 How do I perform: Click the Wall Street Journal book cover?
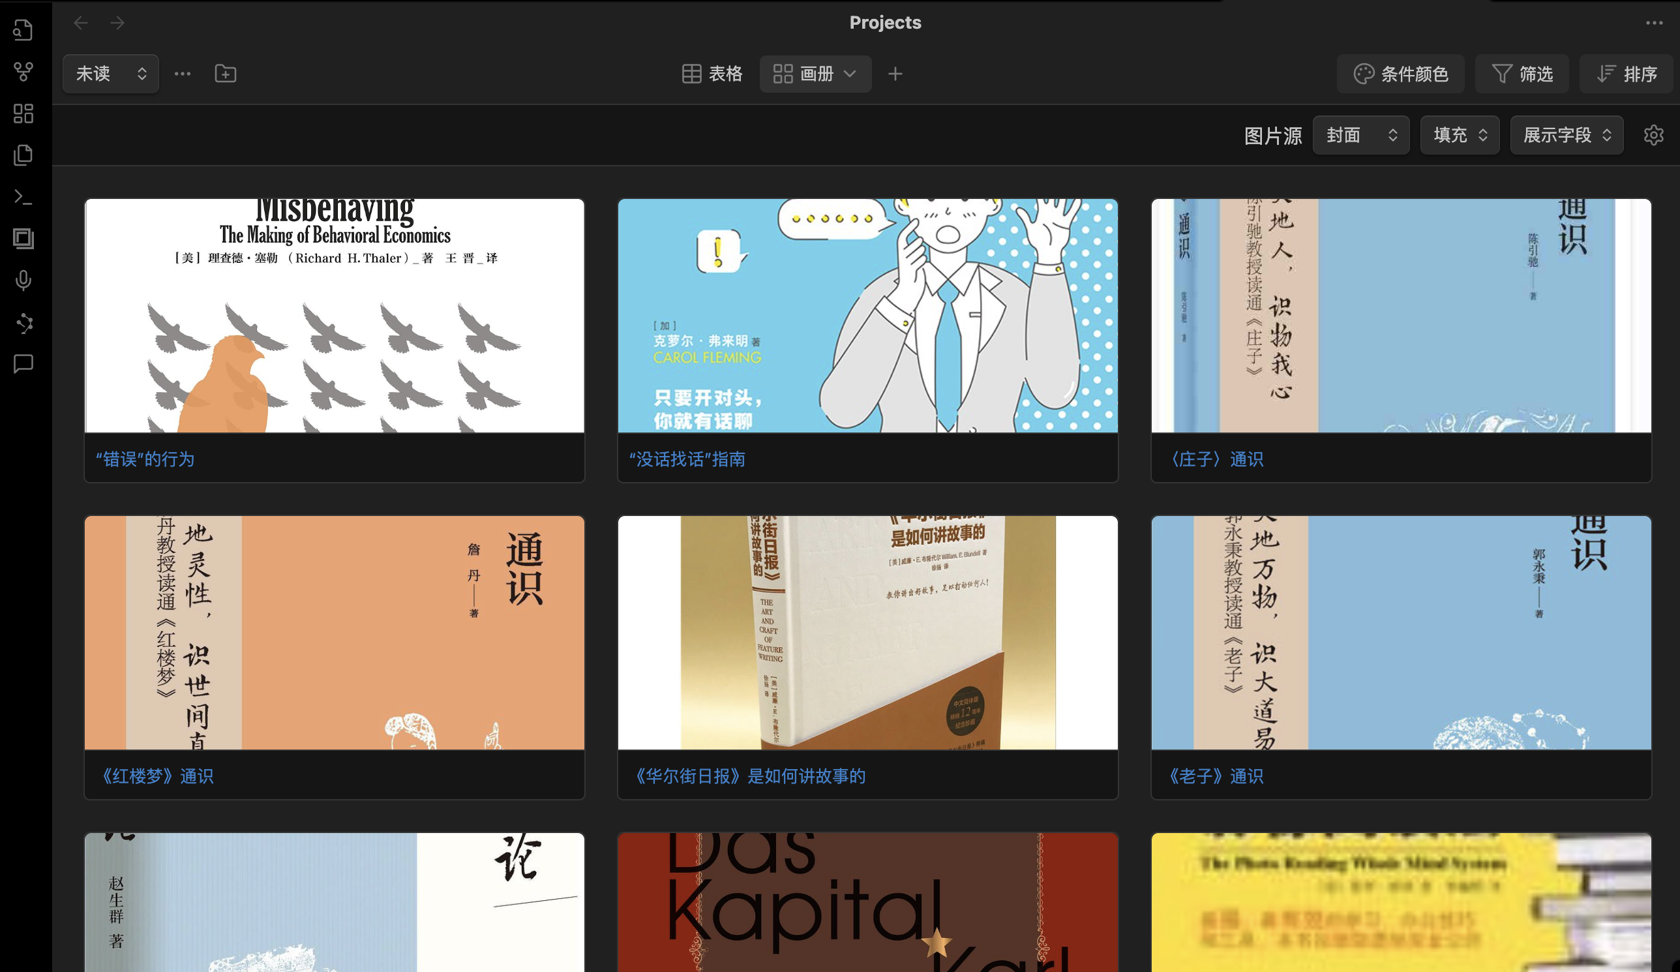(867, 633)
